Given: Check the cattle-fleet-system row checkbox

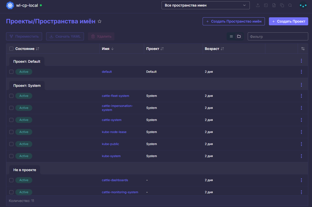Looking at the screenshot, I should pyautogui.click(x=11, y=96).
